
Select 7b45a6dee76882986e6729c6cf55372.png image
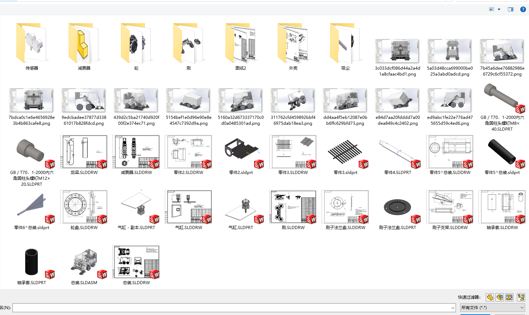502,58
